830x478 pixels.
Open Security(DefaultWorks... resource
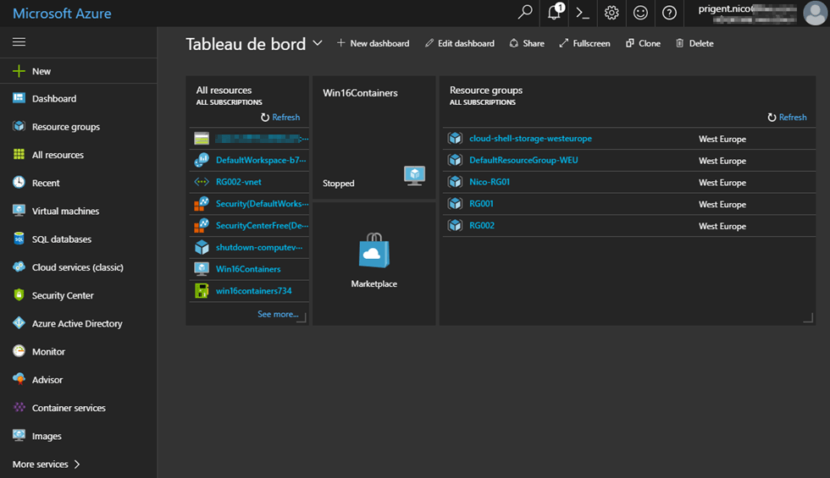point(262,204)
